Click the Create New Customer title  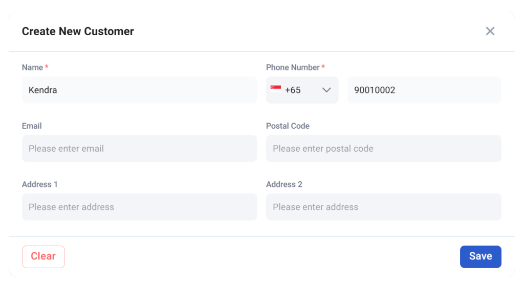pos(78,31)
